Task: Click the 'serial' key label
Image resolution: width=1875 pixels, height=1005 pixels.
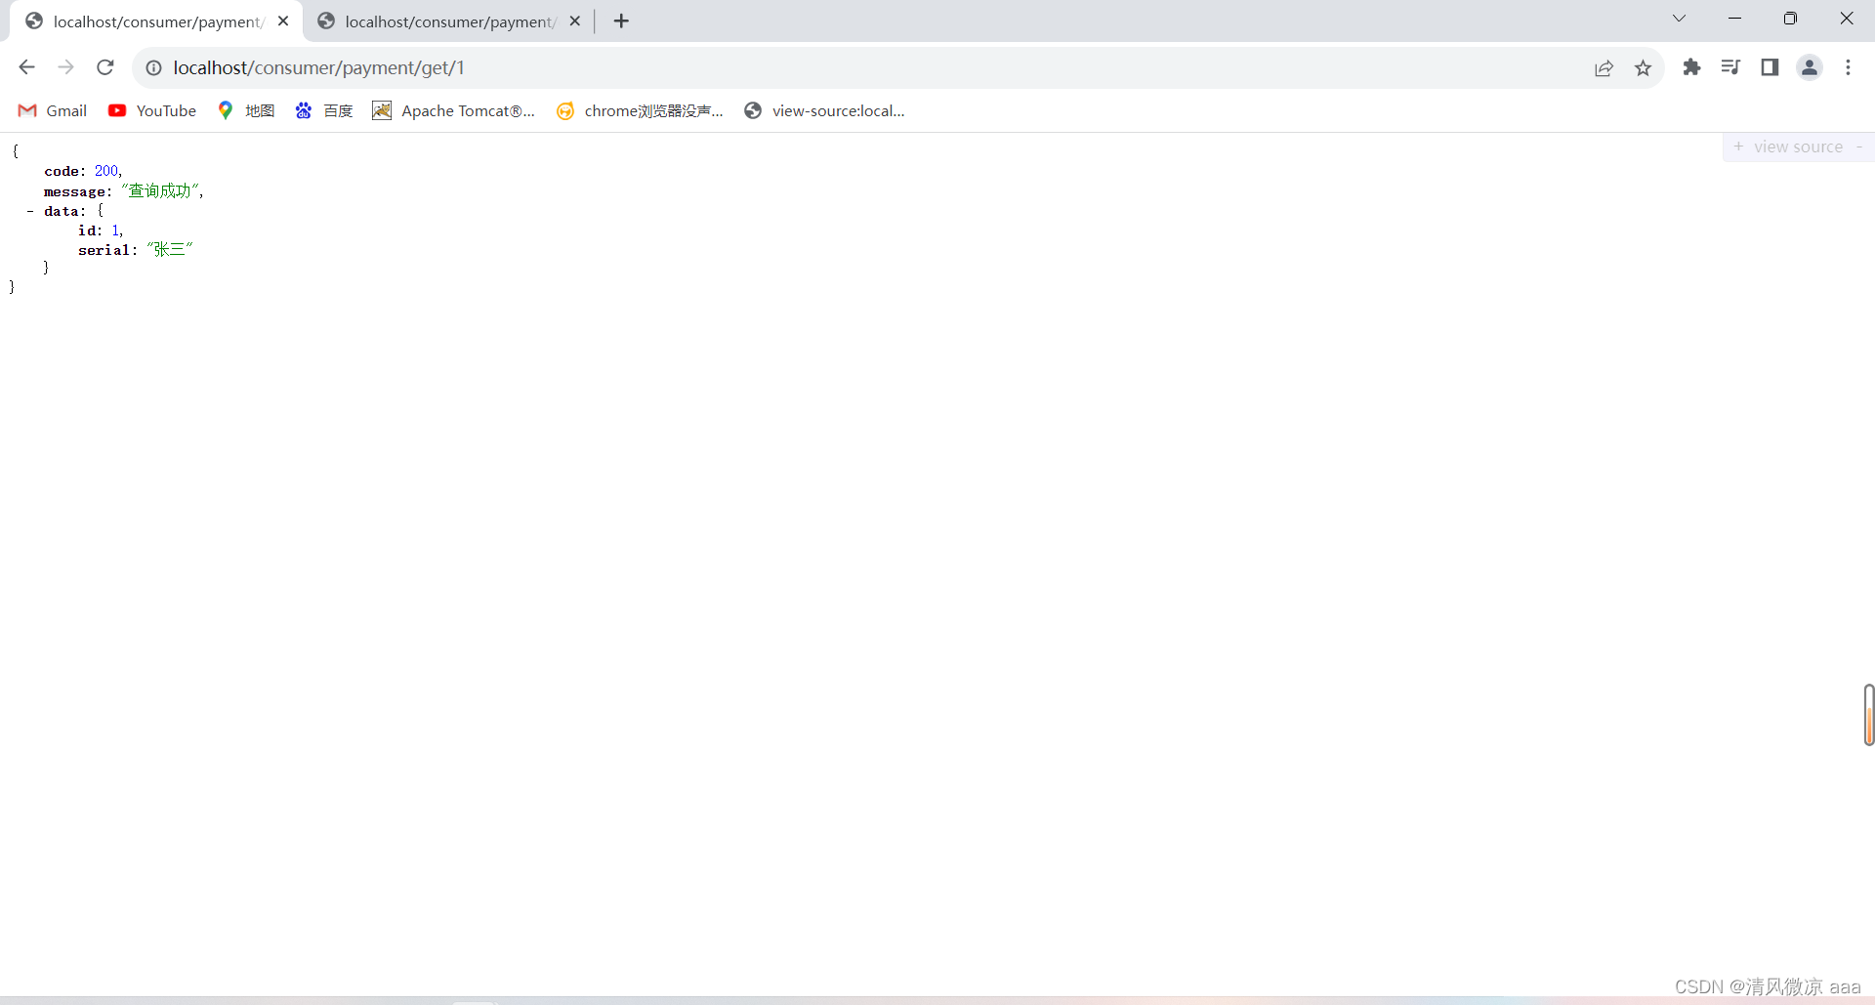Action: tap(104, 250)
